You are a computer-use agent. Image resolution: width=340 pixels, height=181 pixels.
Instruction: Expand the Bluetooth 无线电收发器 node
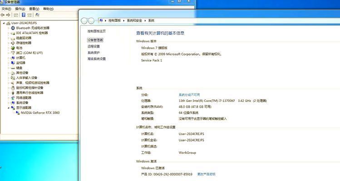[9, 28]
